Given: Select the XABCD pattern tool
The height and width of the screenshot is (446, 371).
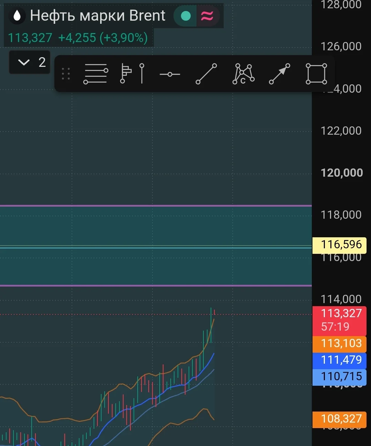Looking at the screenshot, I should tap(243, 74).
